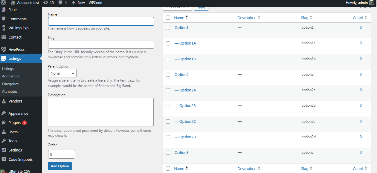
Task: Open the Option3 term link
Action: (x=181, y=153)
